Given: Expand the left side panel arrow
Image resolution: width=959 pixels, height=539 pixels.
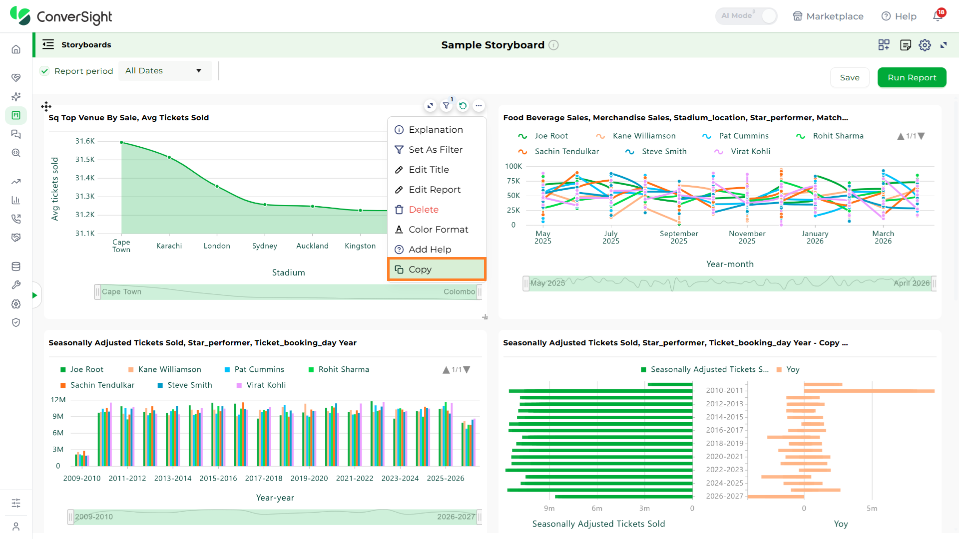Looking at the screenshot, I should pyautogui.click(x=35, y=295).
